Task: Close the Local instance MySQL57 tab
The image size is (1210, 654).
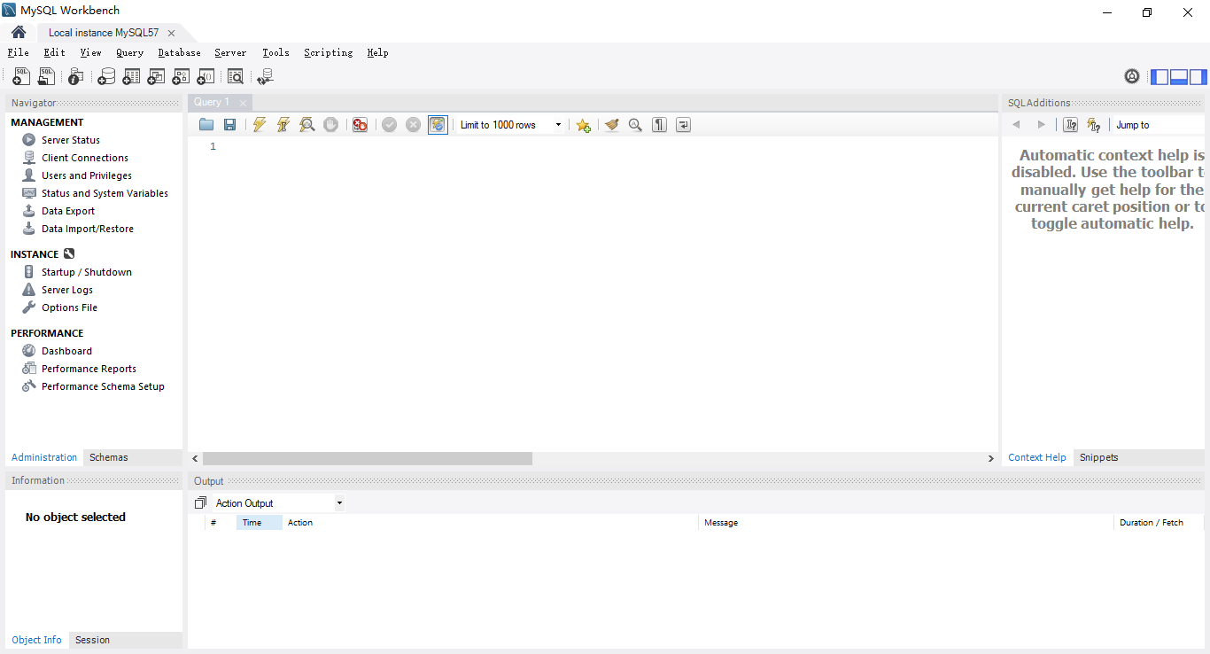Action: (x=171, y=33)
